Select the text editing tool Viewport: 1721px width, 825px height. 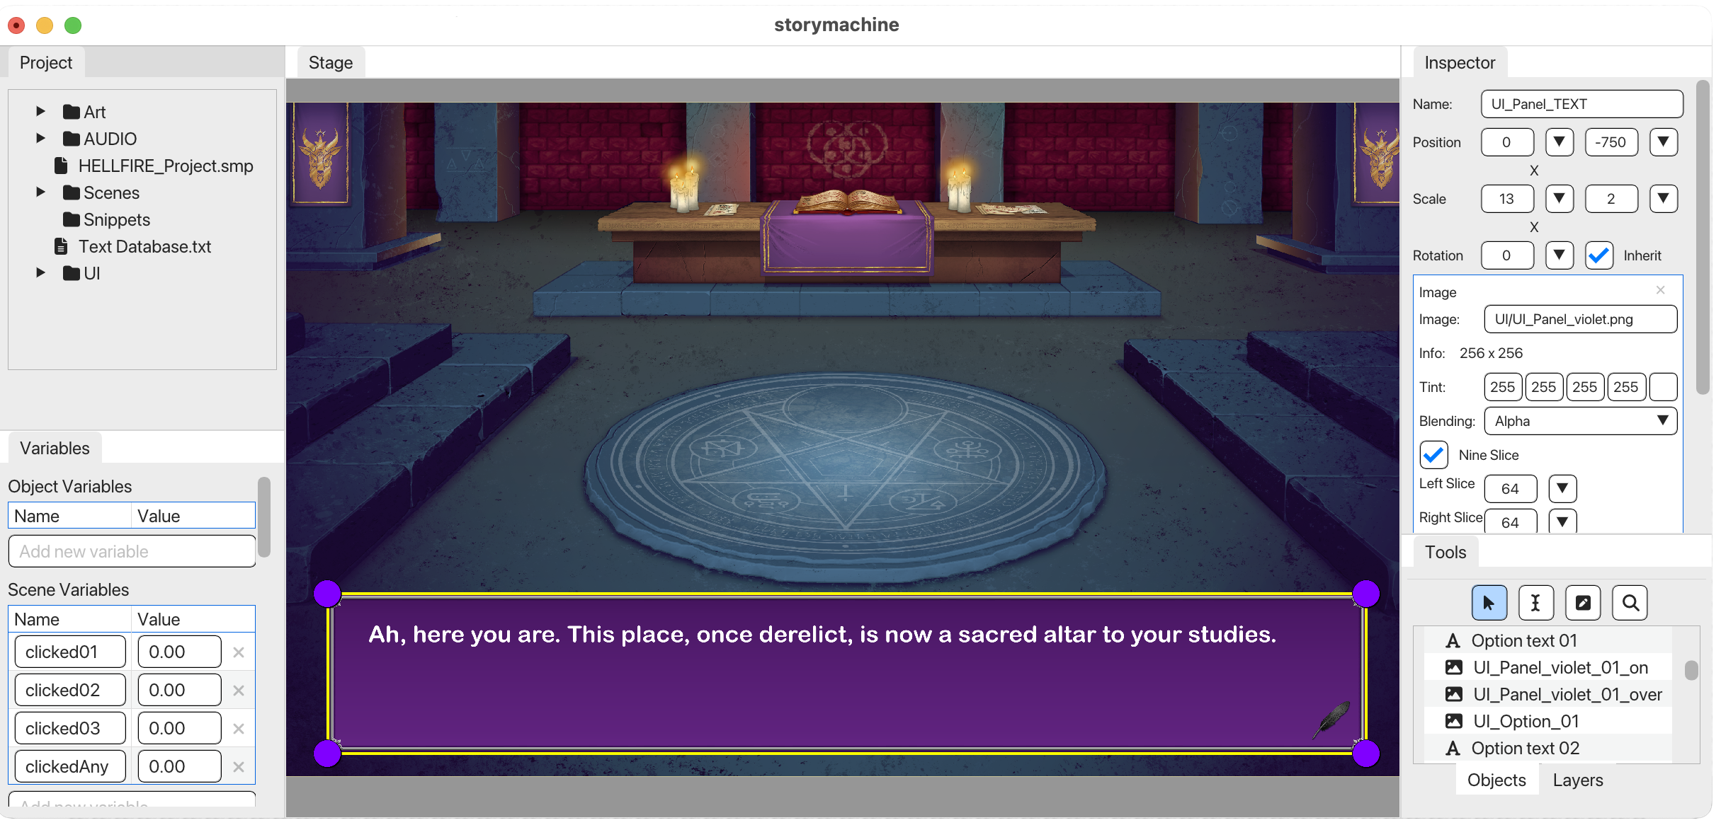point(1535,602)
